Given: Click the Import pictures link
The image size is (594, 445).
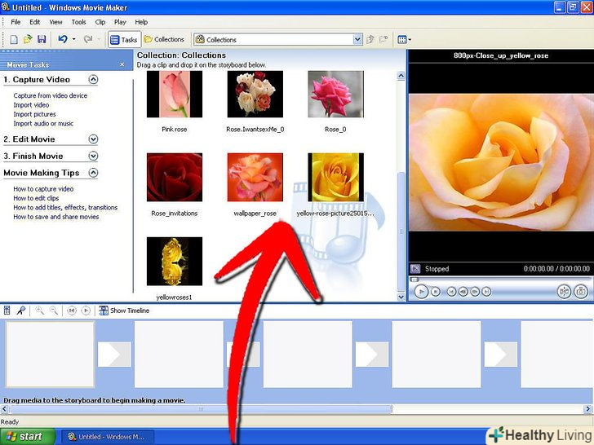Looking at the screenshot, I should [x=34, y=114].
